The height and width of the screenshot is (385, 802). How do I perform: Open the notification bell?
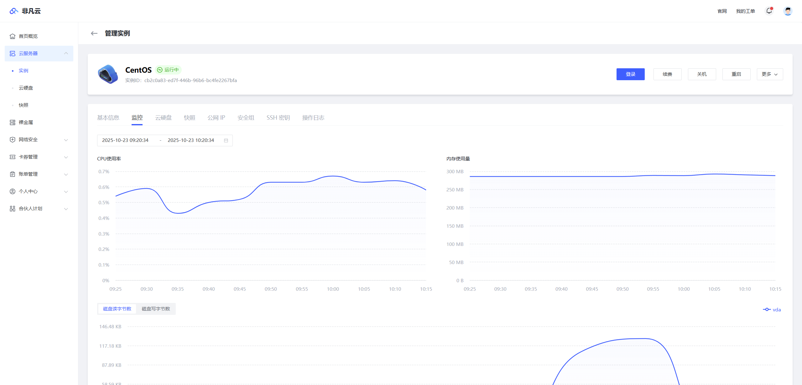click(769, 11)
